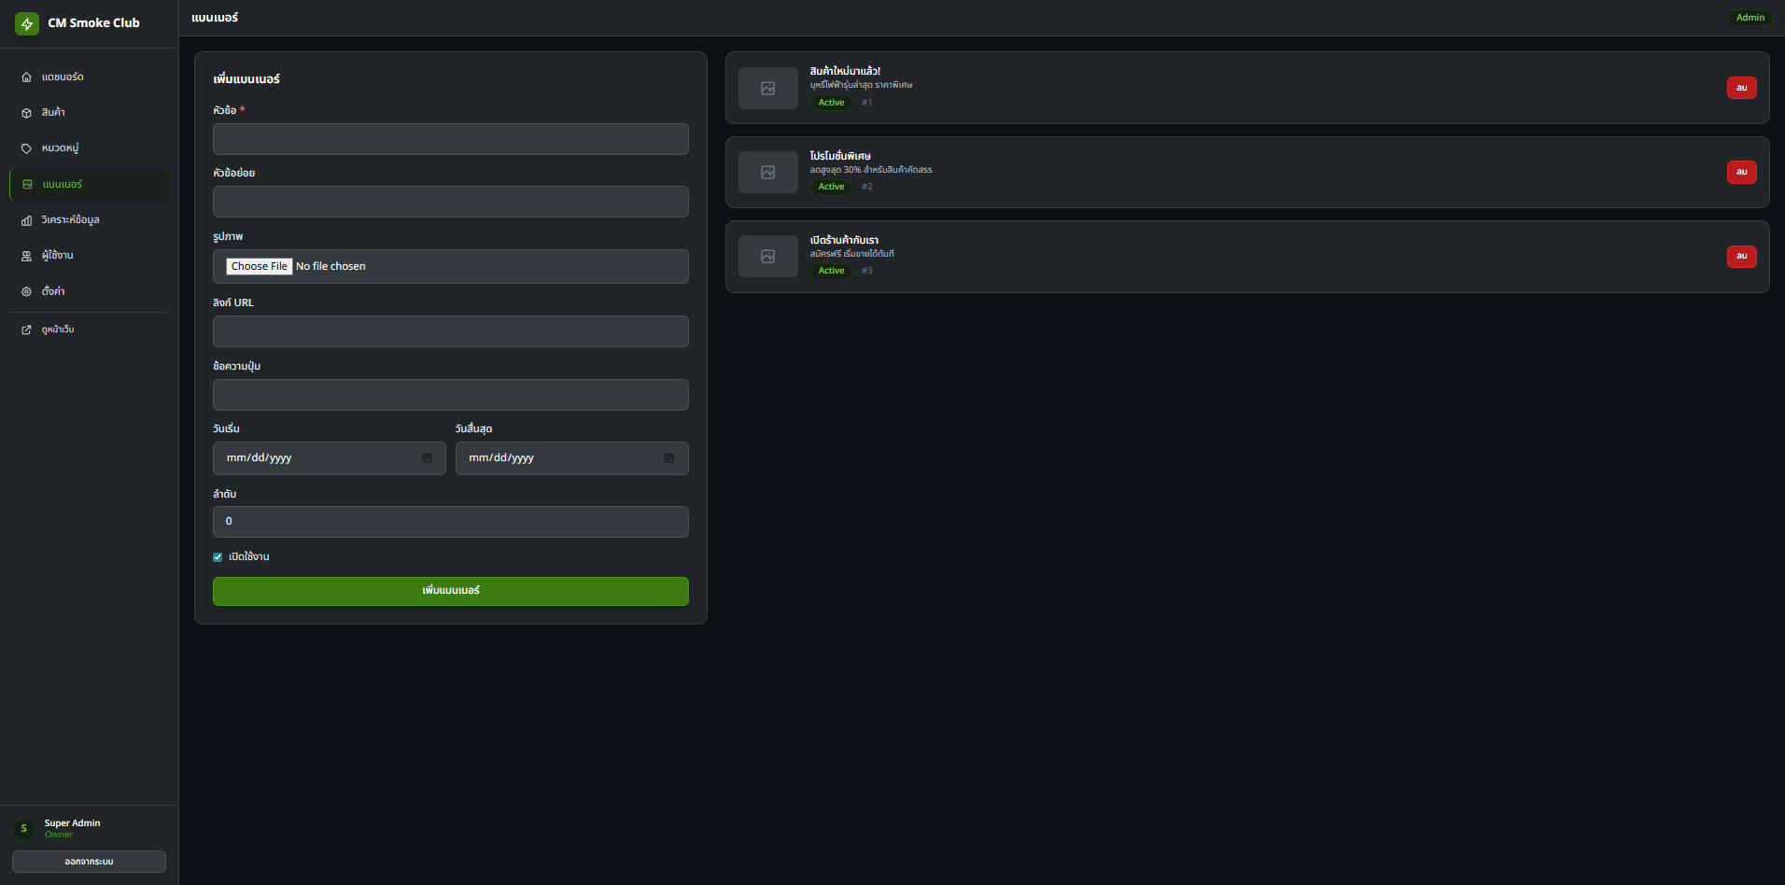This screenshot has width=1785, height=885.
Task: Click the Owner role label
Action: point(59,835)
